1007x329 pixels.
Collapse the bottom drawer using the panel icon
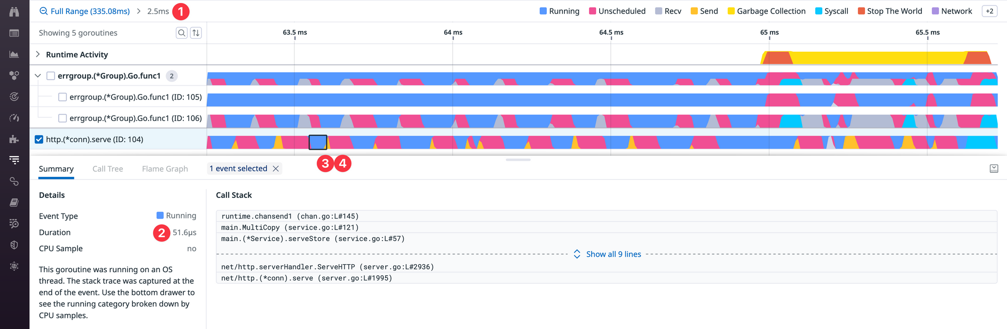point(993,169)
